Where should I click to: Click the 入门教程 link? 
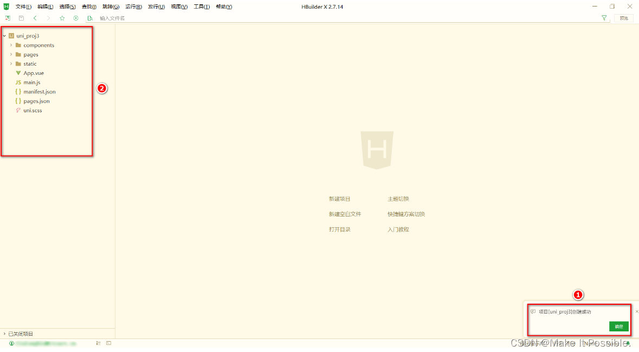pyautogui.click(x=398, y=229)
